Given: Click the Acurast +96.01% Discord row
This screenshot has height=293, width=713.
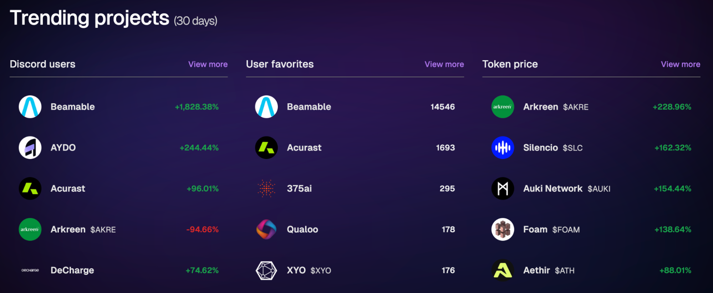Looking at the screenshot, I should (119, 189).
